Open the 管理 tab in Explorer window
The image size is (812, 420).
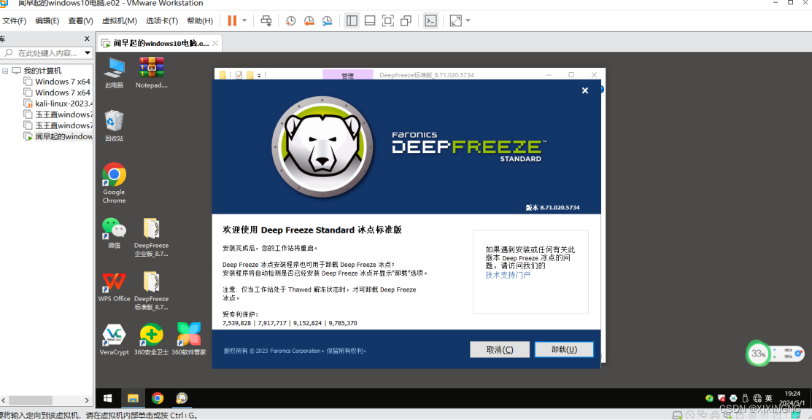pos(347,75)
